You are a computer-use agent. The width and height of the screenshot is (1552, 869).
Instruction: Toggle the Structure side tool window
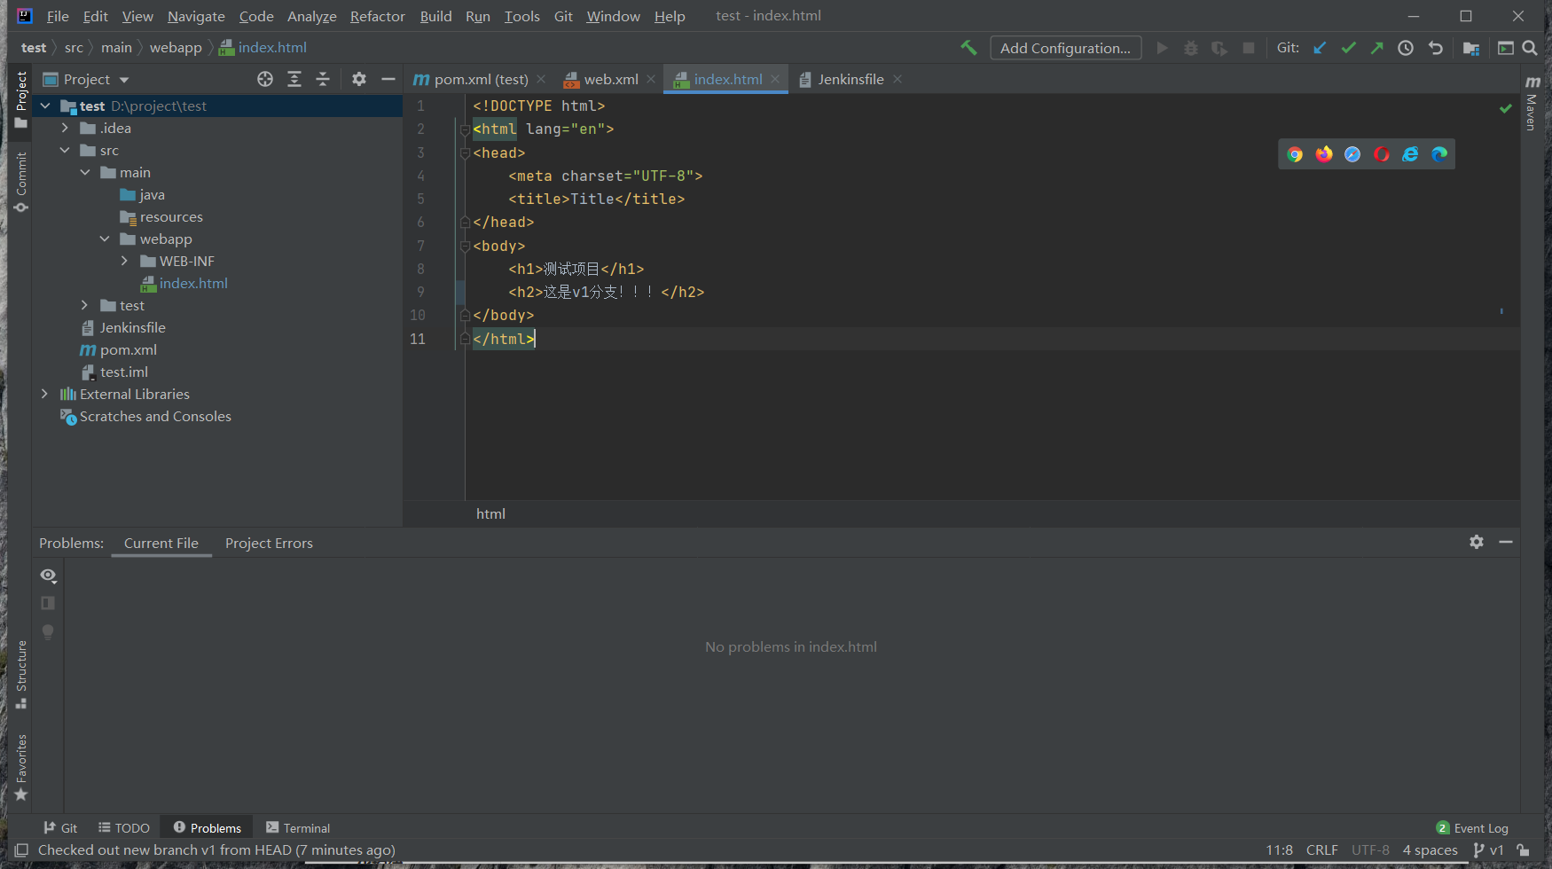click(x=21, y=674)
